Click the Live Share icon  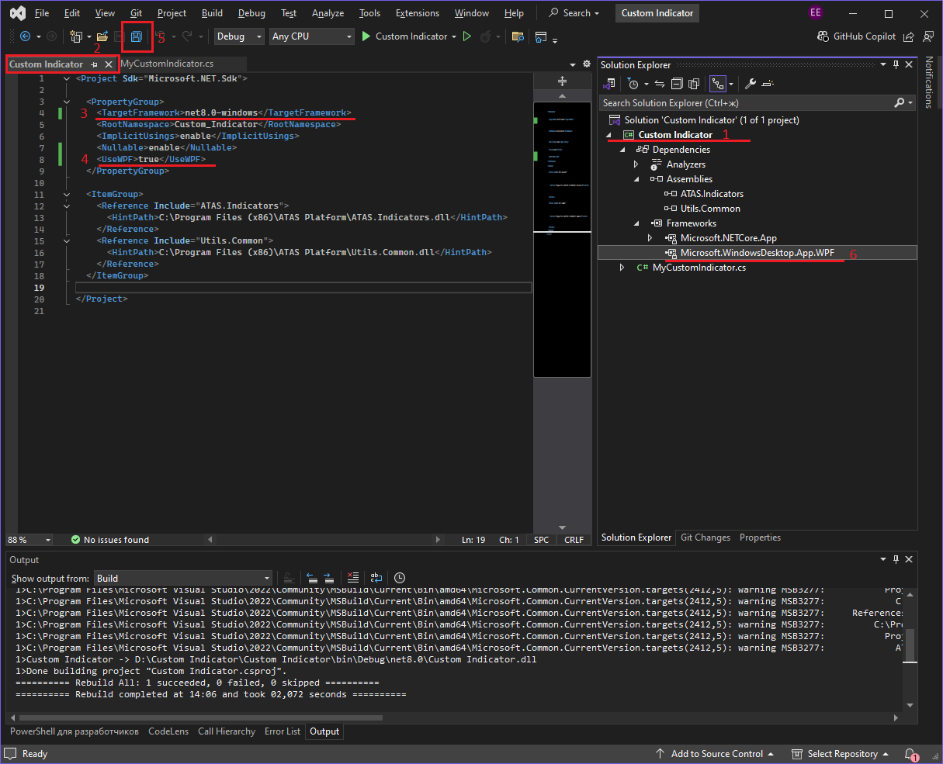909,36
